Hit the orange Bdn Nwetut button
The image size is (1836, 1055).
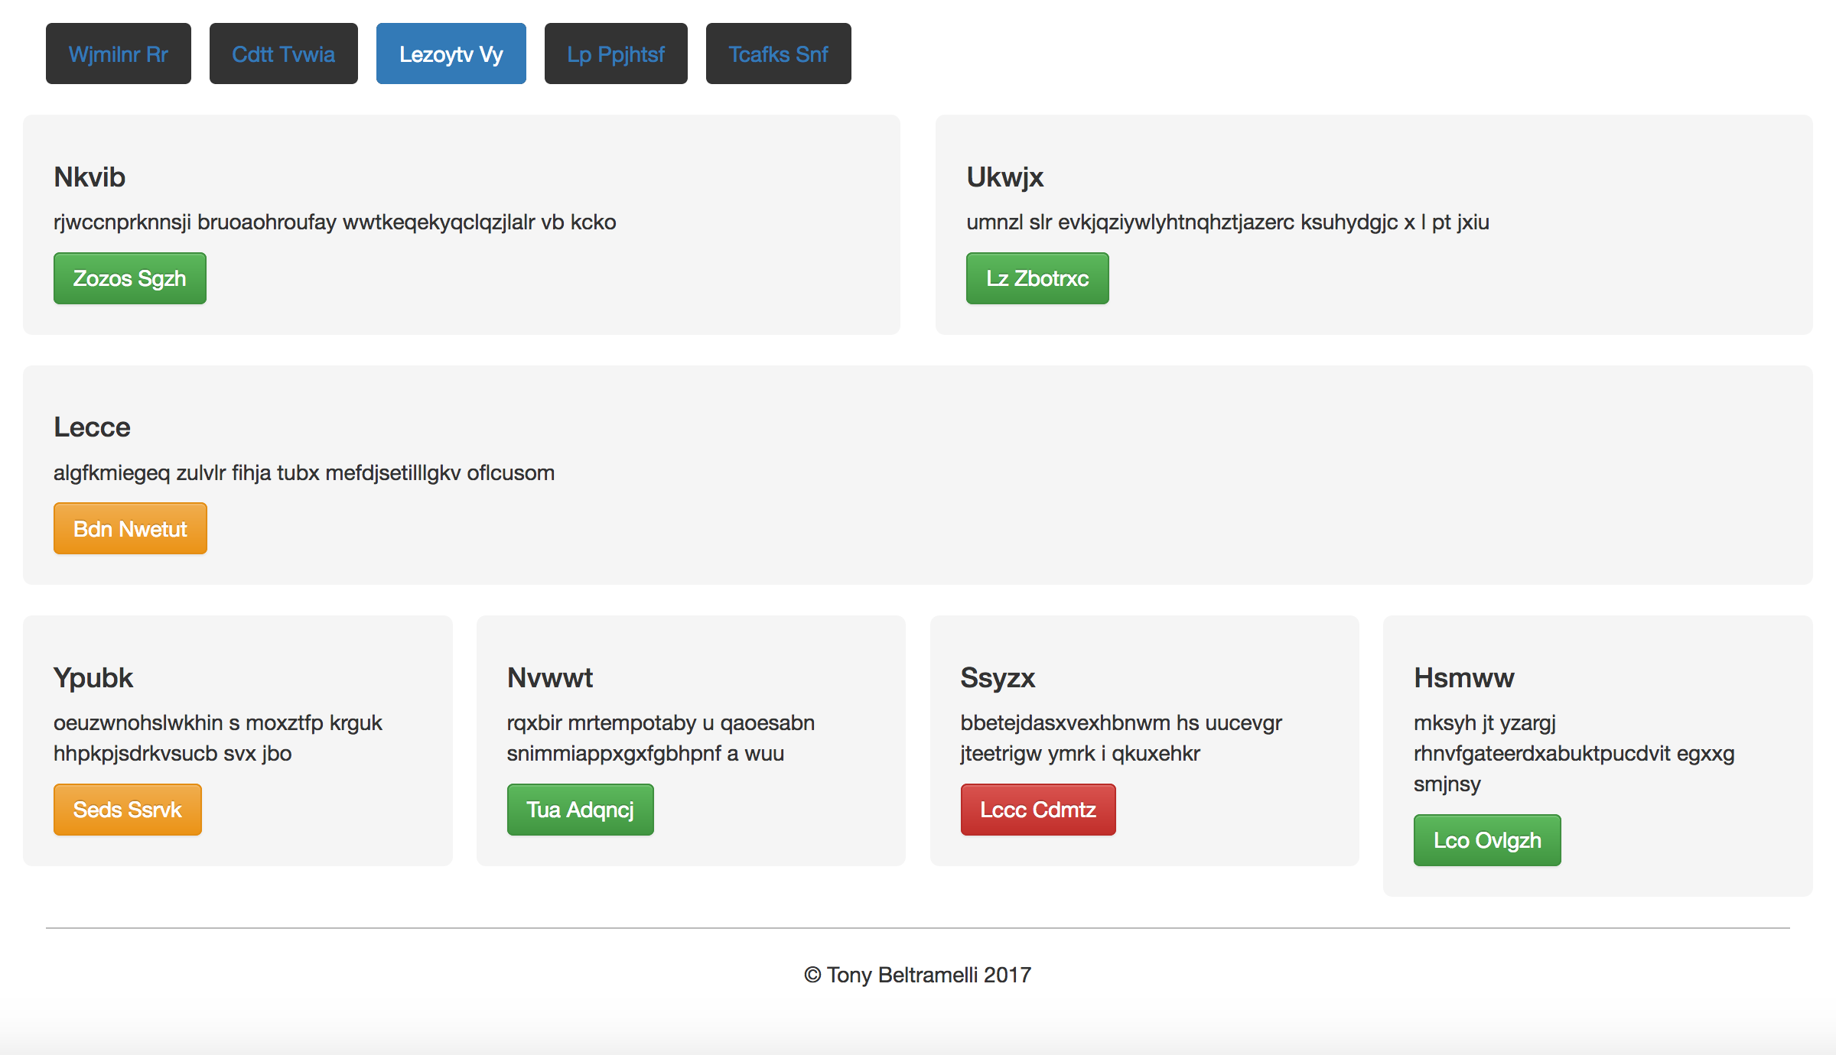pyautogui.click(x=130, y=528)
